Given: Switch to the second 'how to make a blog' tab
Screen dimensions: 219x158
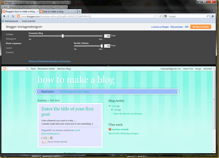Looking at the screenshot, I should pos(58,12).
